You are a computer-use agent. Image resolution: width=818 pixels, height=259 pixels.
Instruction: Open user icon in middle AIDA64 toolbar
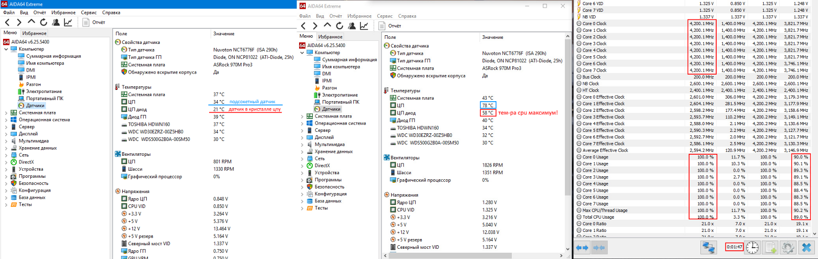pos(352,26)
